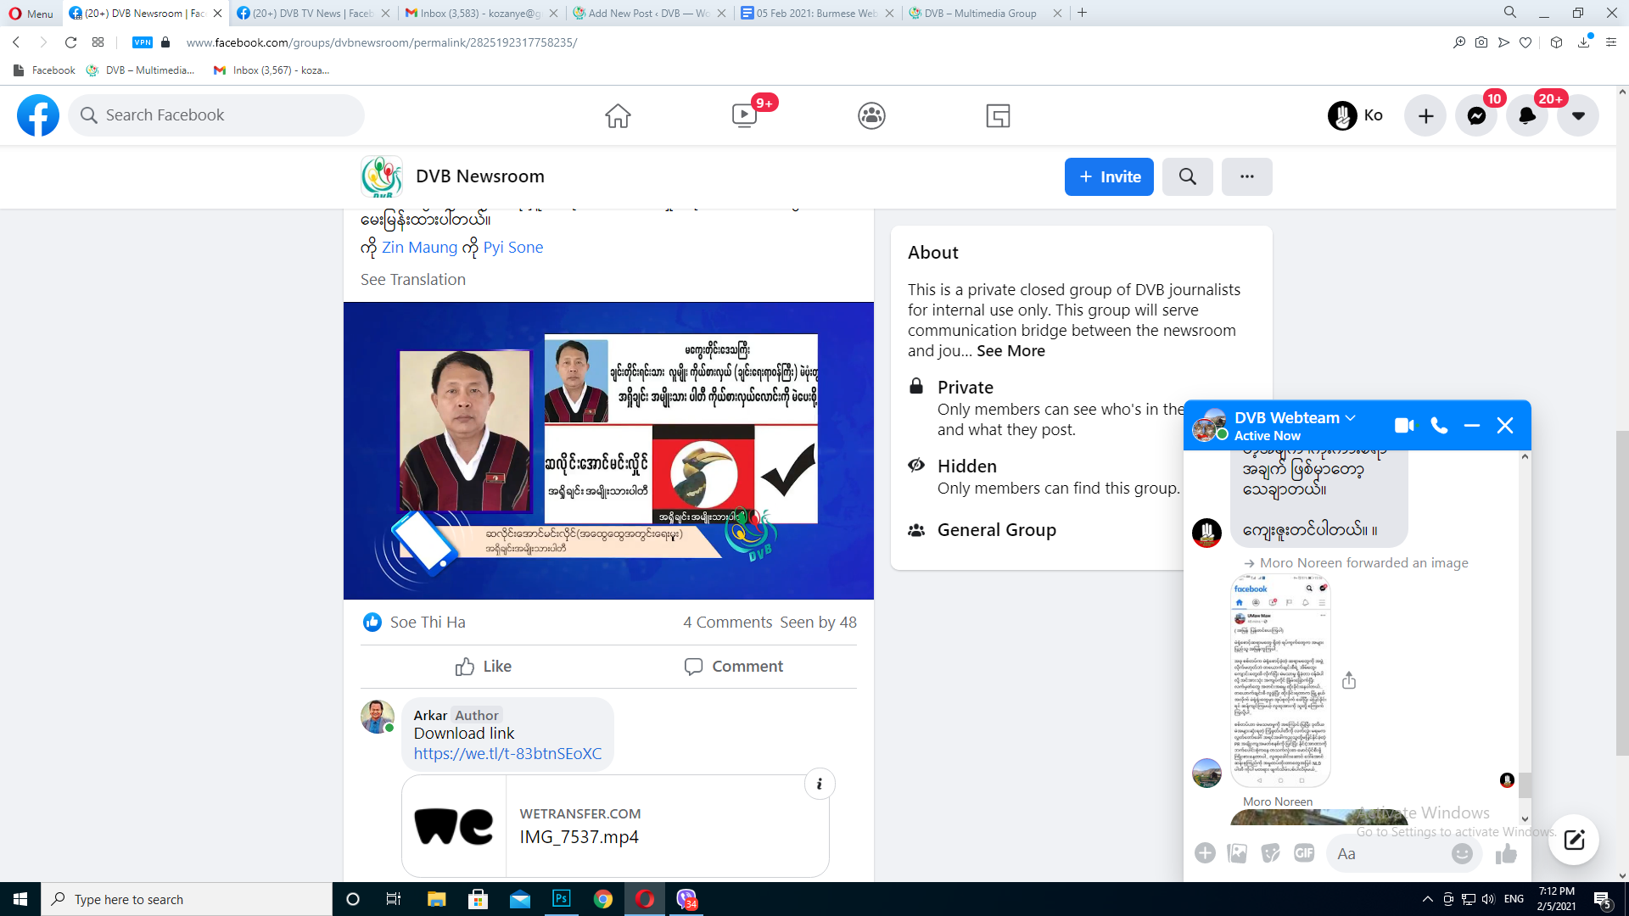Open the Messenger icon
Viewport: 1629px width, 916px height.
(x=1476, y=115)
